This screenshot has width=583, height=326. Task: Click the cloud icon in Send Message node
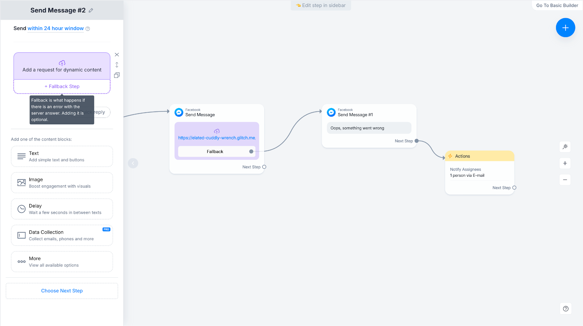click(217, 131)
